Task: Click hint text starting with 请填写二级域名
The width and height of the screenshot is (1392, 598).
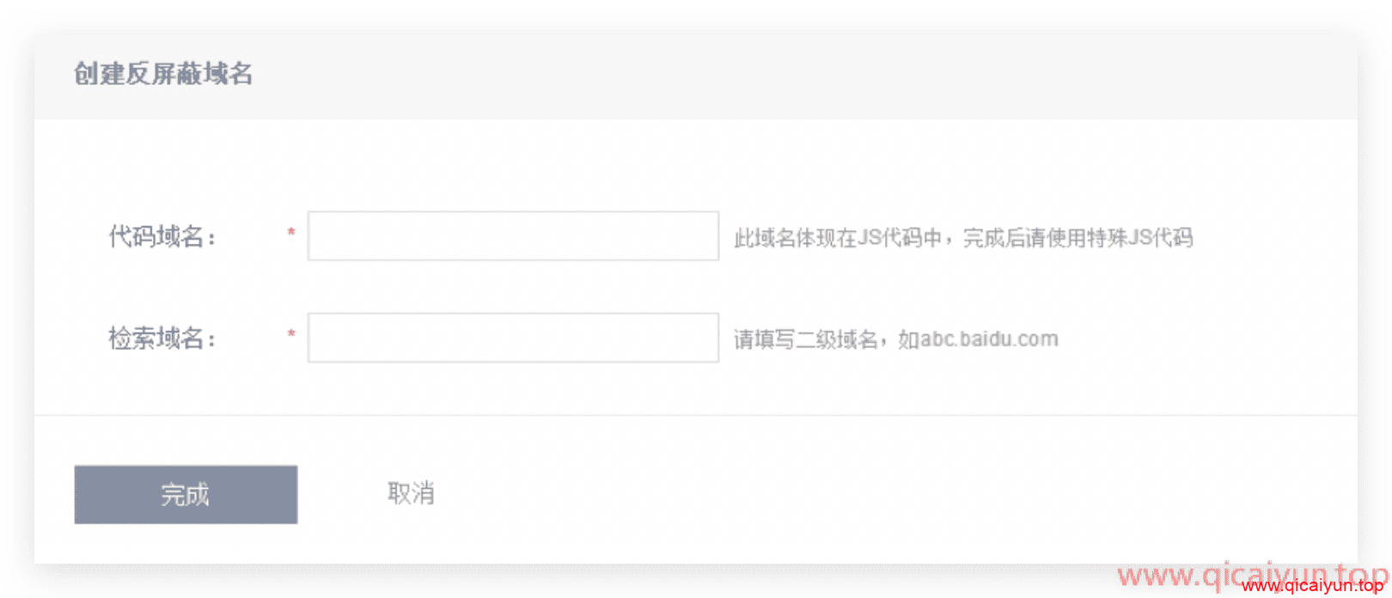Action: [x=808, y=339]
